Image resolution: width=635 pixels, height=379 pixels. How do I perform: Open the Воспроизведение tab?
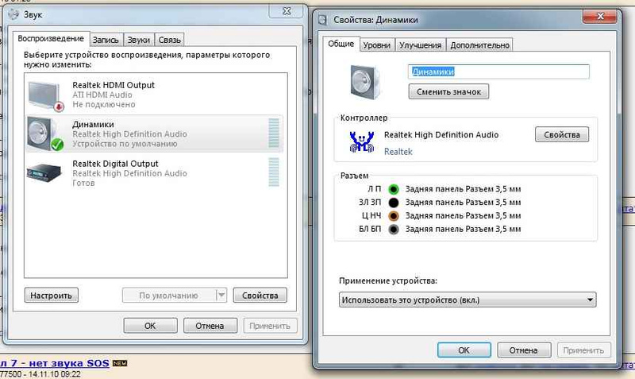pos(51,38)
